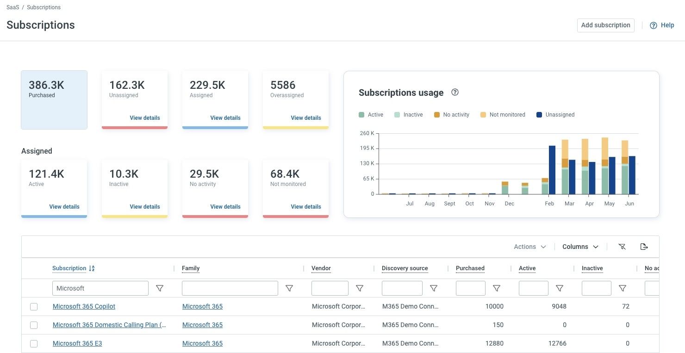Click the Subscription filter text field
This screenshot has height=353, width=685.
100,288
